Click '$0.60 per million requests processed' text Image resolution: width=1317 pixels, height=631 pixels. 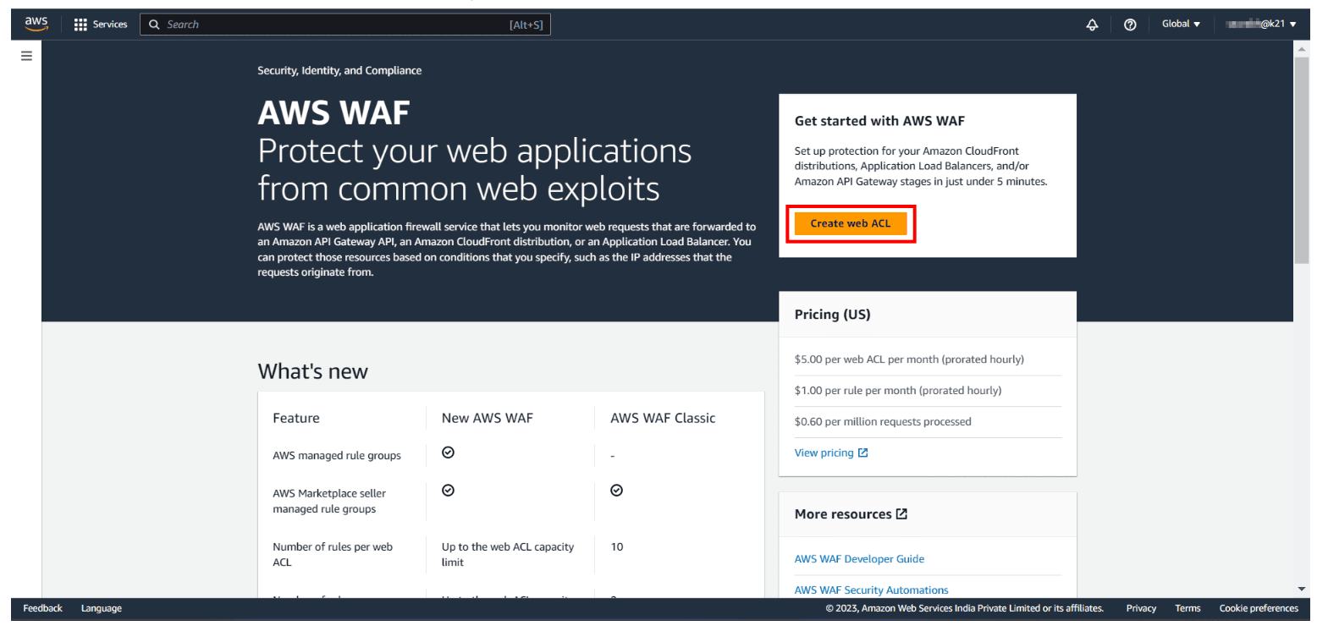pos(883,421)
